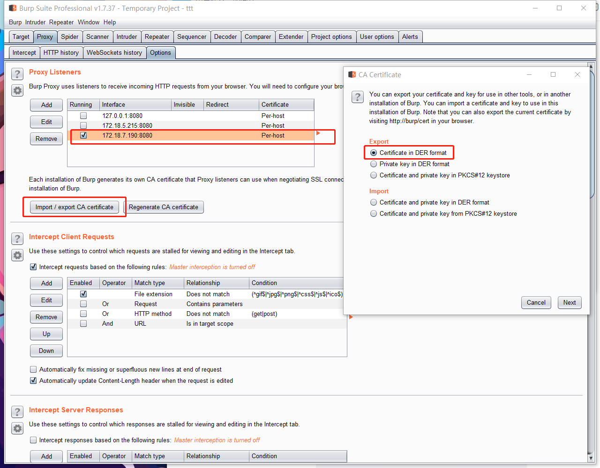Screen dimensions: 600x468
Task: Click scrollbar down arrow of options panel
Action: (x=591, y=458)
